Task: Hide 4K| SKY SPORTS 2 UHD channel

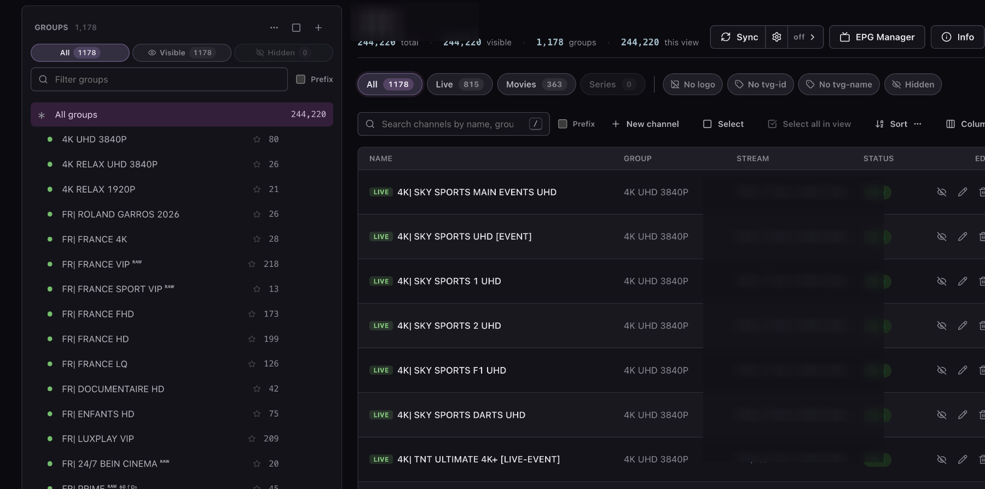Action: tap(942, 325)
